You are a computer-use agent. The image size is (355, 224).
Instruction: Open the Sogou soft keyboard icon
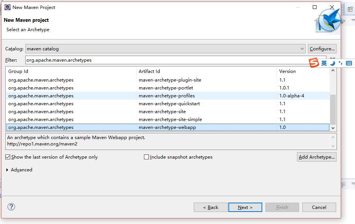point(349,63)
